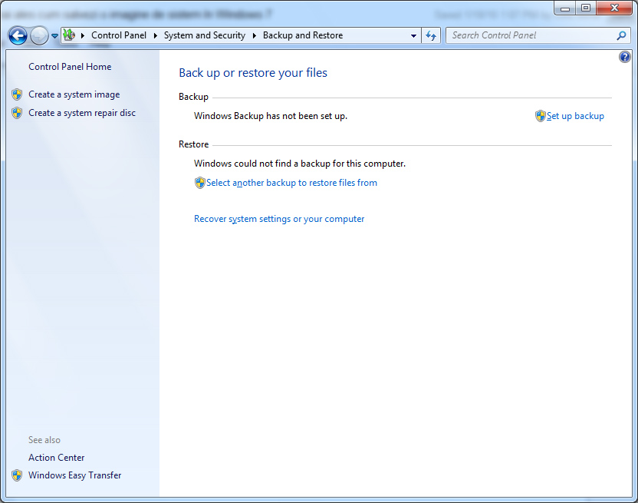The width and height of the screenshot is (638, 503).
Task: Expand the arrow after System and Security
Action: 255,35
